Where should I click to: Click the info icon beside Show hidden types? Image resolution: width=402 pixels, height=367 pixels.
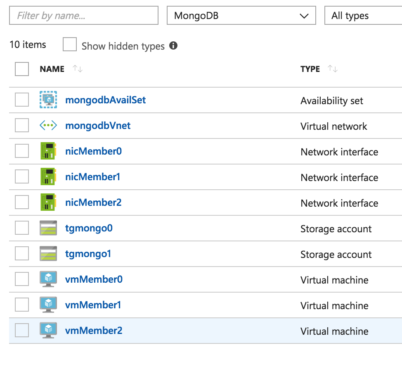[x=173, y=45]
